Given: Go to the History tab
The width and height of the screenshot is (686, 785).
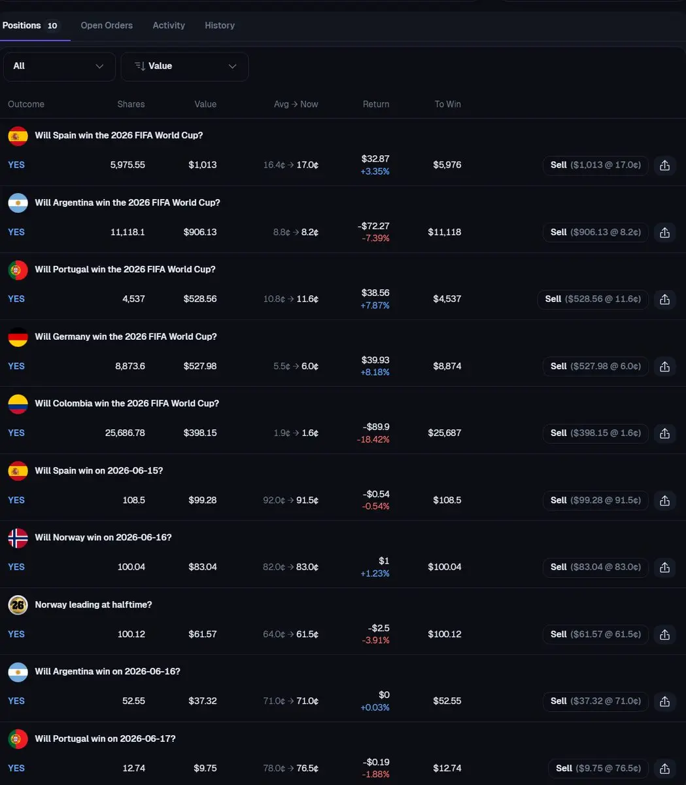Looking at the screenshot, I should pos(220,26).
